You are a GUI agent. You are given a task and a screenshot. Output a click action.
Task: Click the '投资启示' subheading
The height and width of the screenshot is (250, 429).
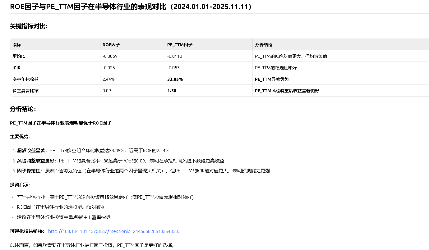(x=20, y=185)
